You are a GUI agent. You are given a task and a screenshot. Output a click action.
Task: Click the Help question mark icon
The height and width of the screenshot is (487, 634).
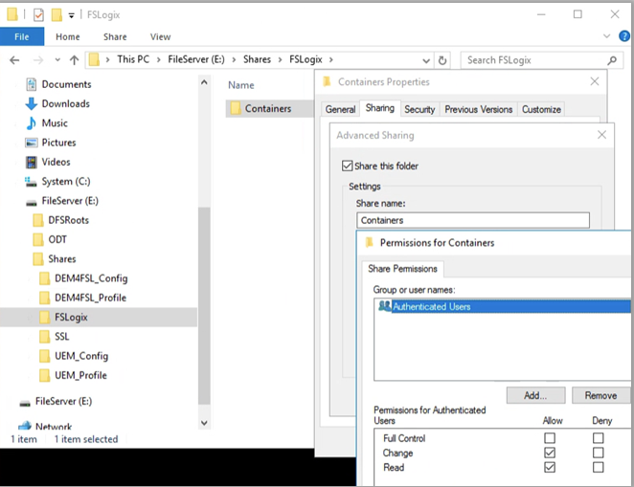pyautogui.click(x=624, y=36)
